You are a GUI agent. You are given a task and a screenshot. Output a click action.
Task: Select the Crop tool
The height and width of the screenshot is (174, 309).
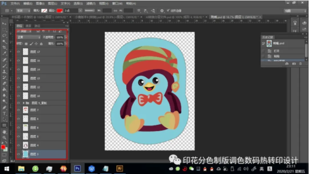click(x=4, y=48)
